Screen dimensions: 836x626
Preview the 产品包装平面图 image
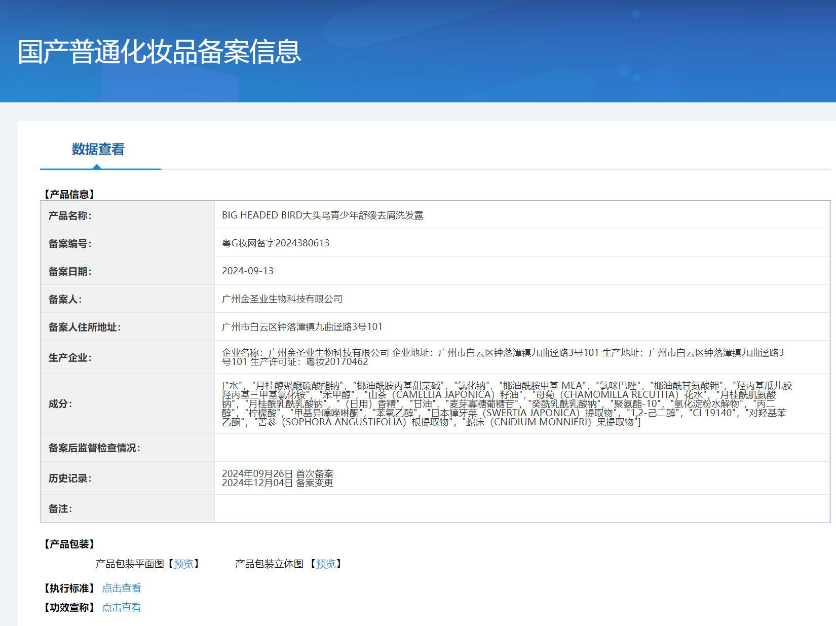[183, 564]
